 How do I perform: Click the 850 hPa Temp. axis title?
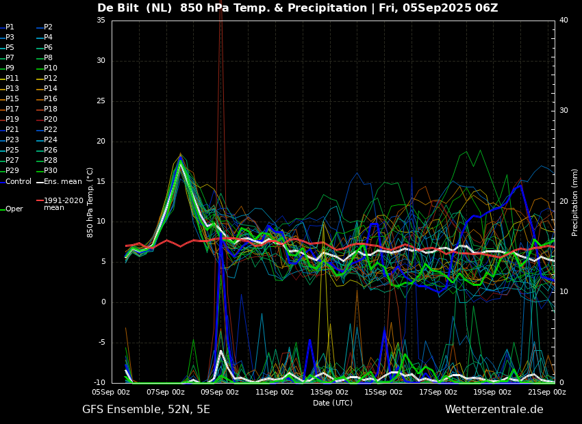click(x=90, y=202)
